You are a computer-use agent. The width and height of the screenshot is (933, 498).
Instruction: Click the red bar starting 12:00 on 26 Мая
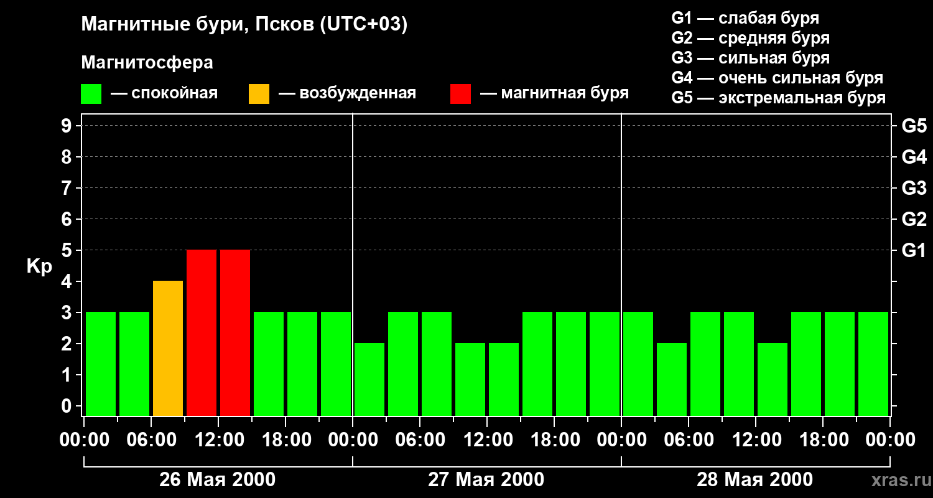[x=235, y=332]
